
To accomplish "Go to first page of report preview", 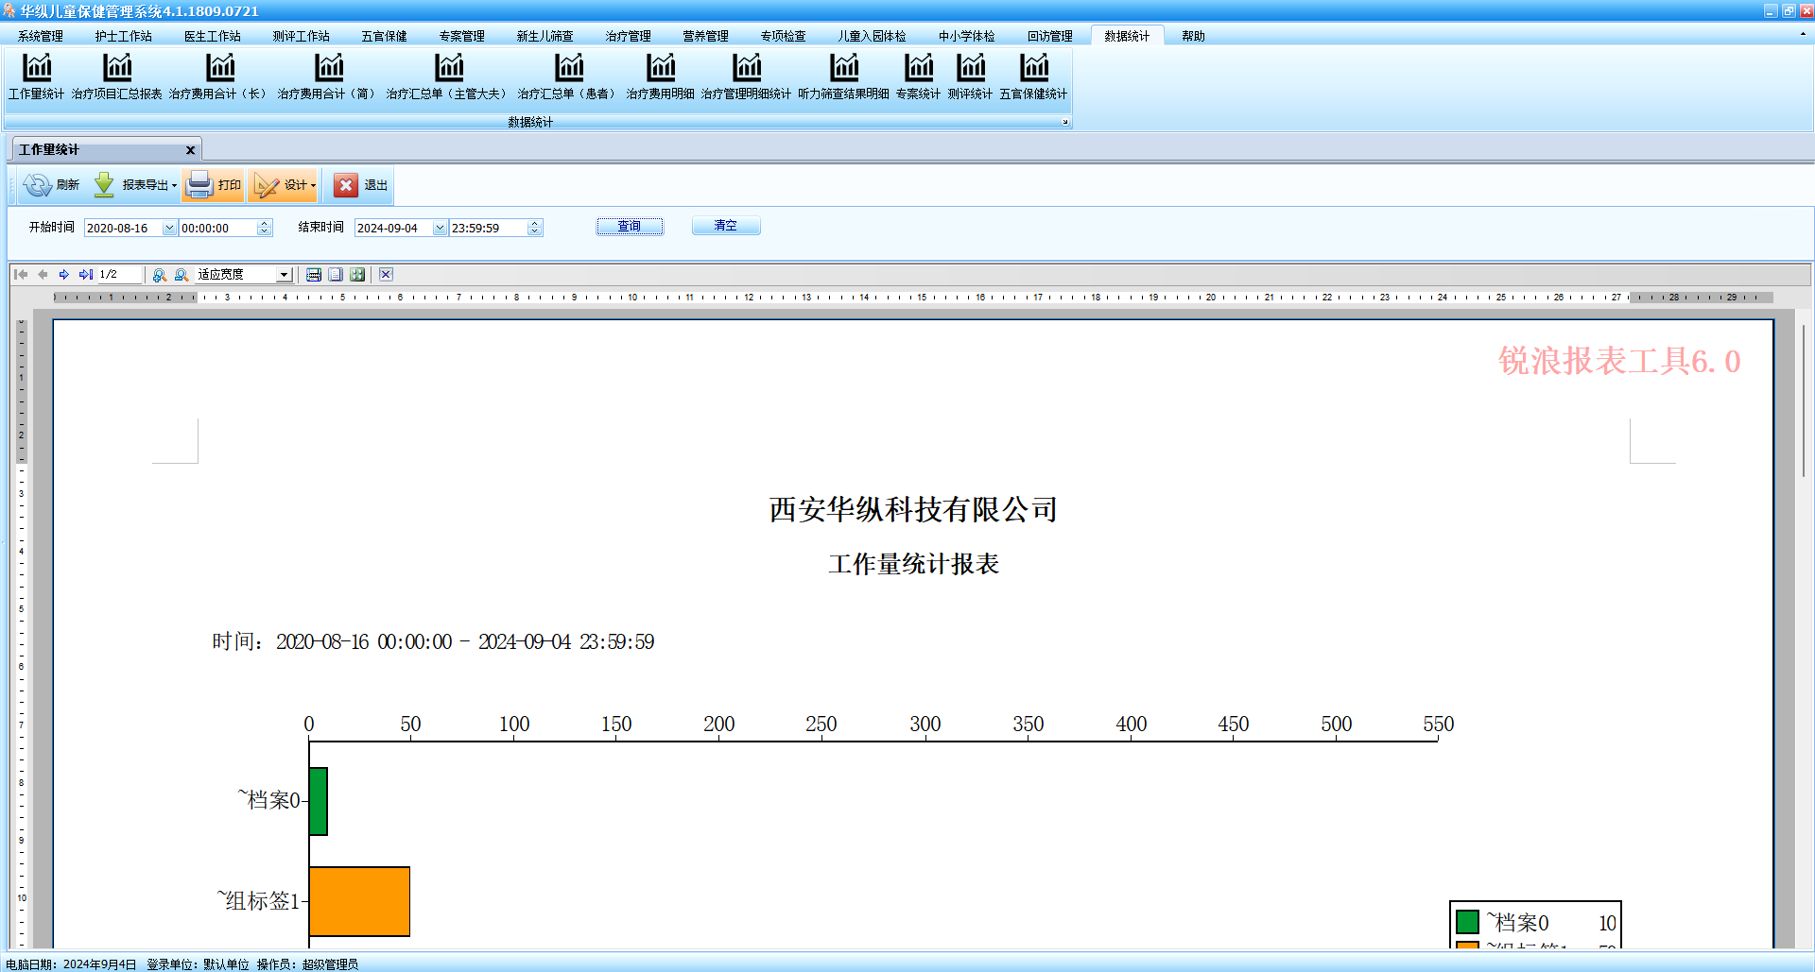I will [x=21, y=275].
